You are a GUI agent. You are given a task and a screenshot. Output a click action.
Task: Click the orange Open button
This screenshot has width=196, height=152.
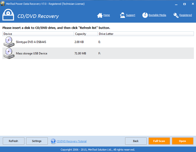(x=183, y=141)
